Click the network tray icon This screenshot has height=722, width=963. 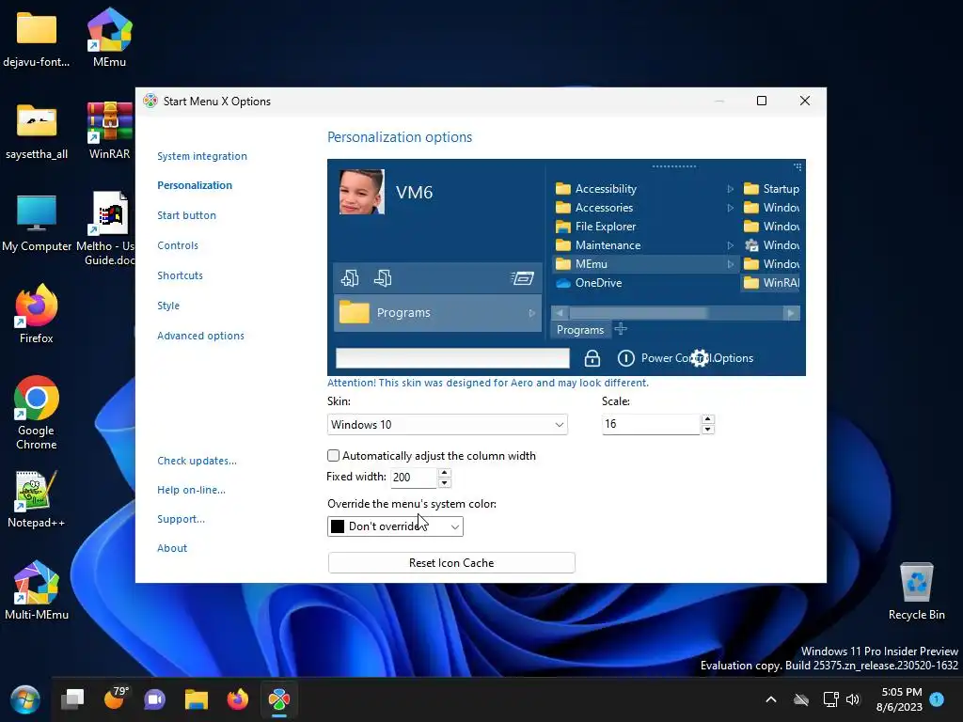click(x=830, y=699)
